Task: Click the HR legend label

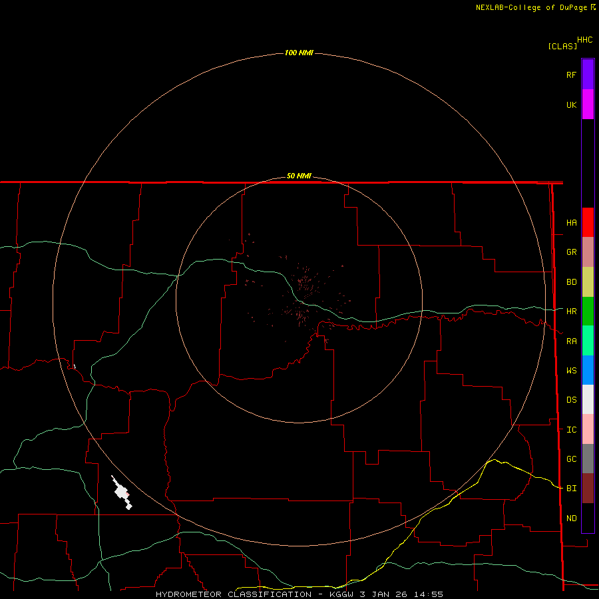Action: click(x=571, y=311)
